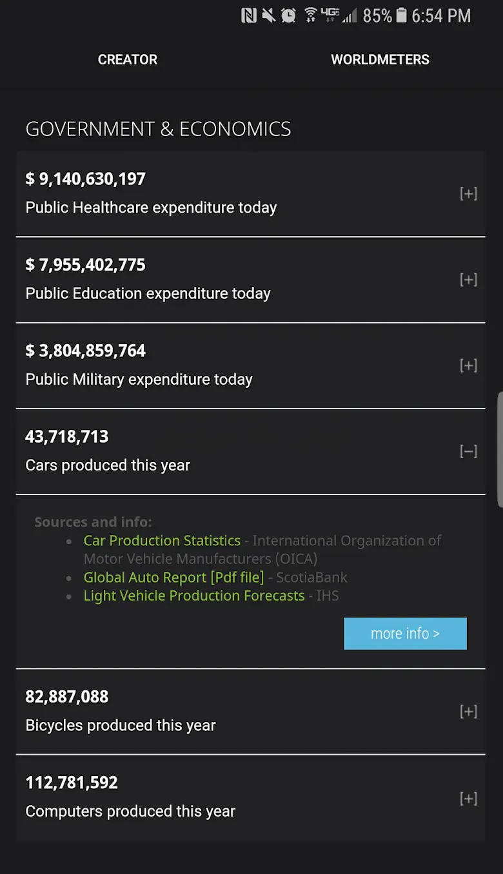This screenshot has width=503, height=874.
Task: Tap the alarm clock status icon
Action: click(x=288, y=15)
